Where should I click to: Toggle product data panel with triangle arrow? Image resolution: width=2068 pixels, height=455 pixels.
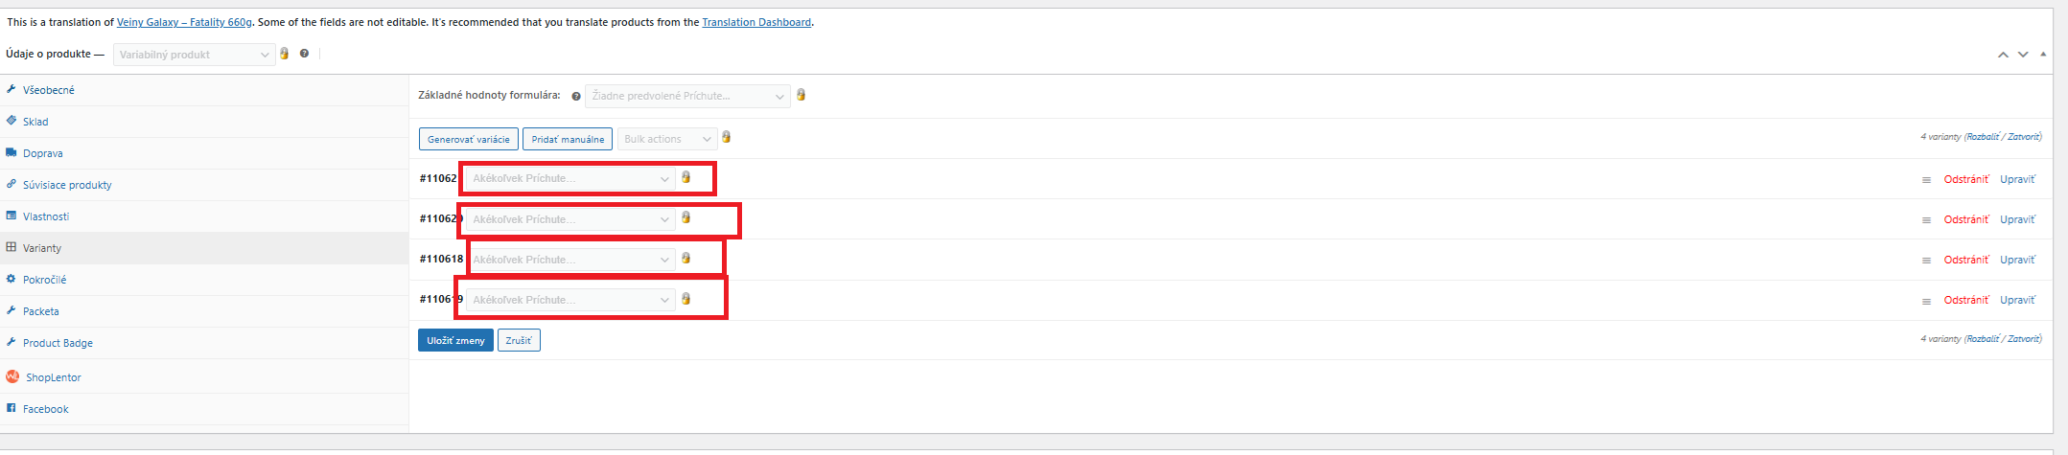point(2043,55)
